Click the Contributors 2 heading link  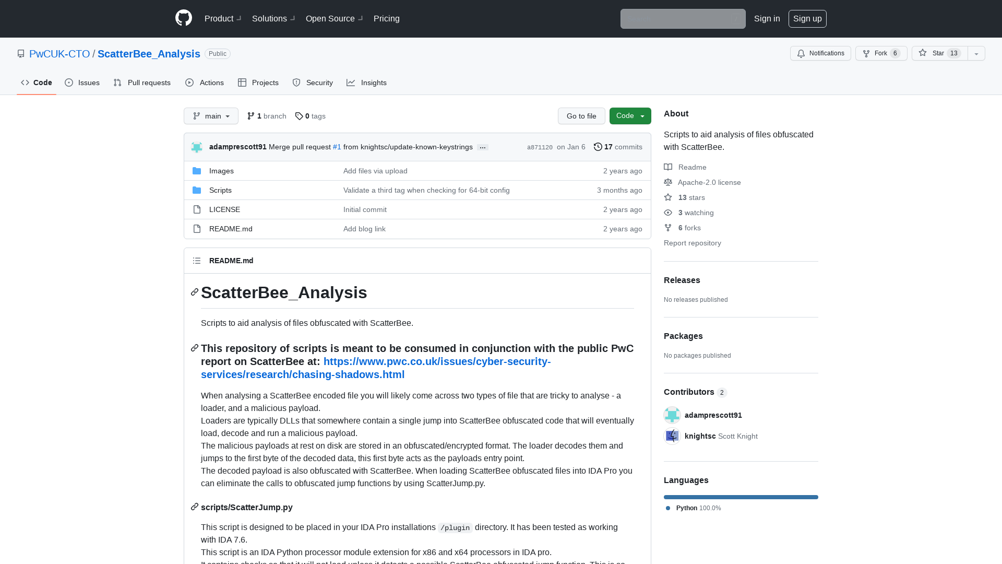tap(695, 392)
